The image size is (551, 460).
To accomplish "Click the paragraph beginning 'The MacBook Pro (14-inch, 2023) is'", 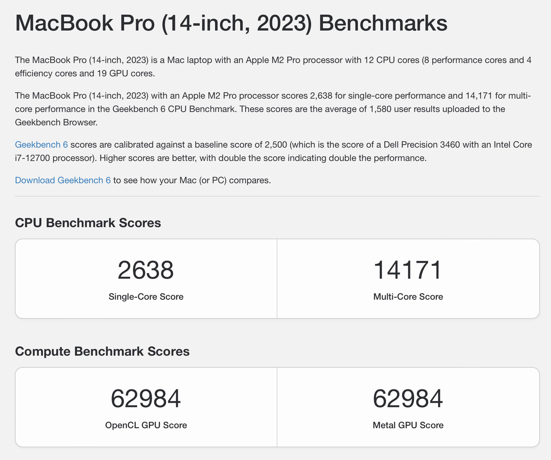I will pyautogui.click(x=273, y=67).
